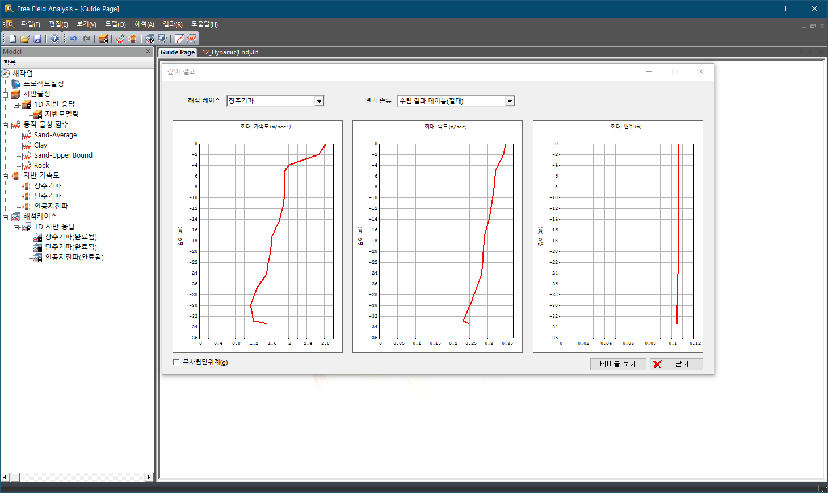
Task: Click the analysis case toolbar icon
Action: pyautogui.click(x=150, y=39)
